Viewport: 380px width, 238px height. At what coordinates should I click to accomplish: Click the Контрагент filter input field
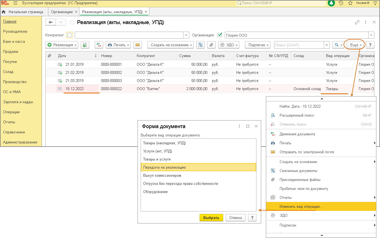pyautogui.click(x=129, y=35)
